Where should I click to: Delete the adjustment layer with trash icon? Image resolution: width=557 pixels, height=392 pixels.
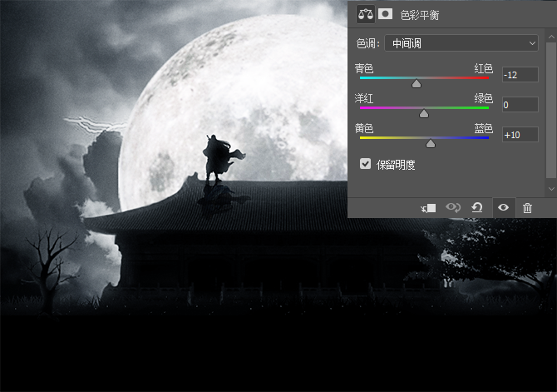coord(528,208)
